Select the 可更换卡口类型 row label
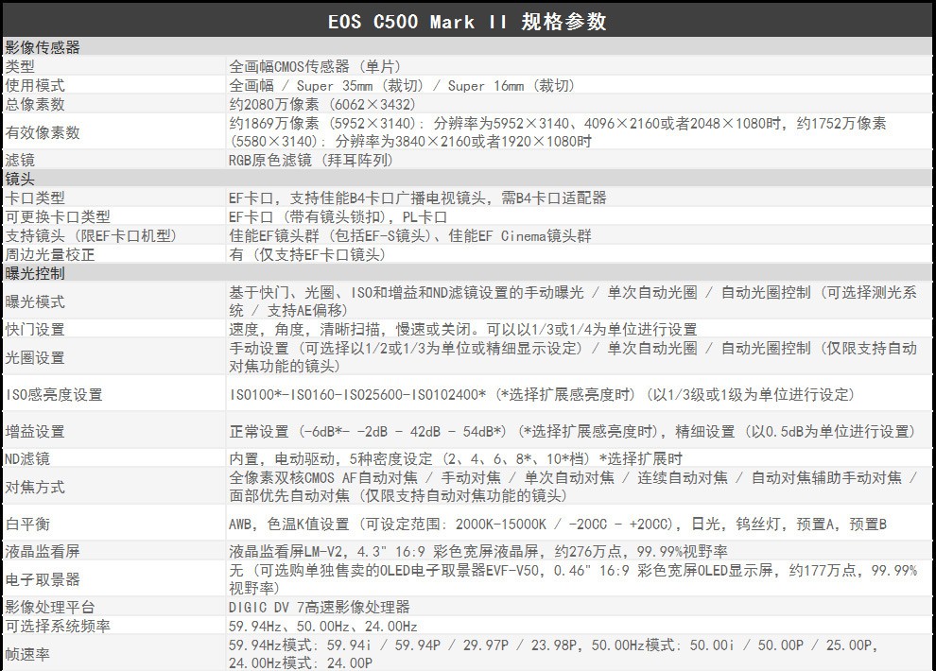 coord(58,216)
